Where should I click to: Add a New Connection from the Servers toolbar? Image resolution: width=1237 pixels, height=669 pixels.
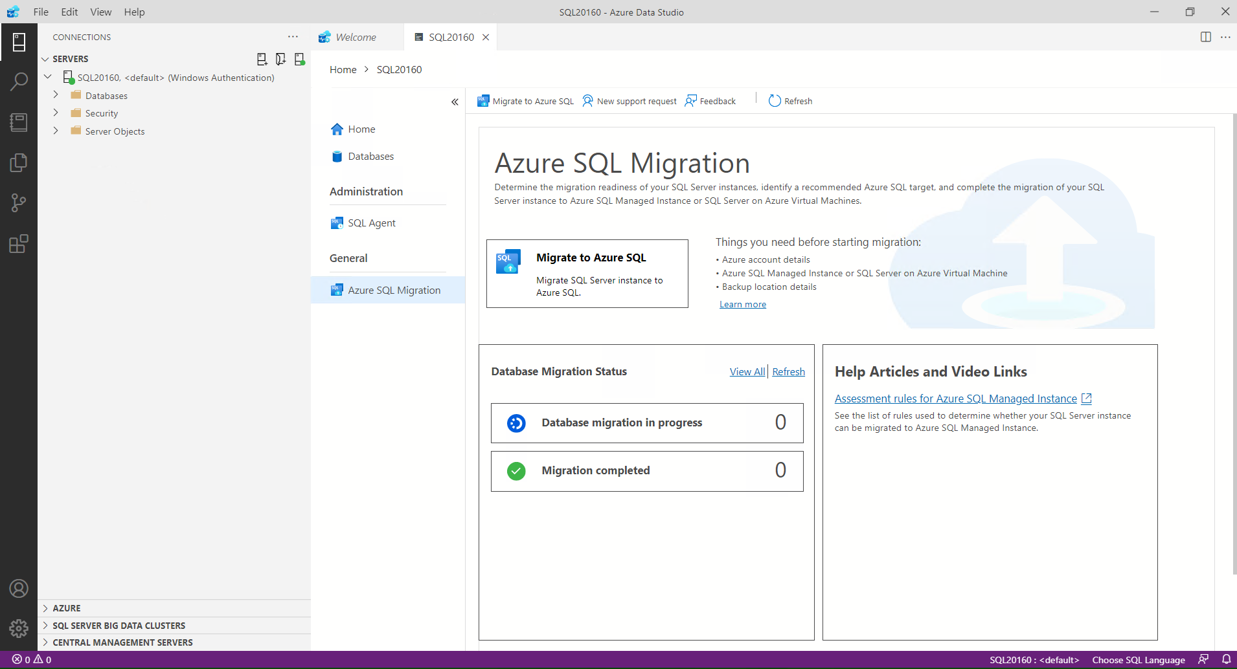click(262, 58)
